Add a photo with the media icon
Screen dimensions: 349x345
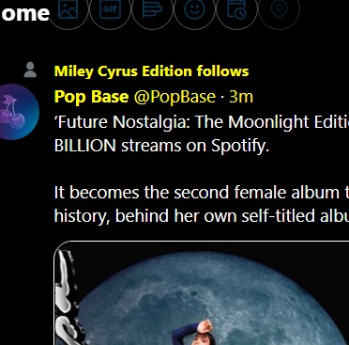coord(68,9)
